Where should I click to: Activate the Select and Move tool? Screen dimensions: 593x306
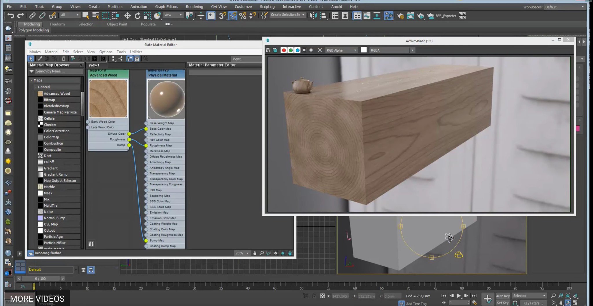pyautogui.click(x=127, y=16)
